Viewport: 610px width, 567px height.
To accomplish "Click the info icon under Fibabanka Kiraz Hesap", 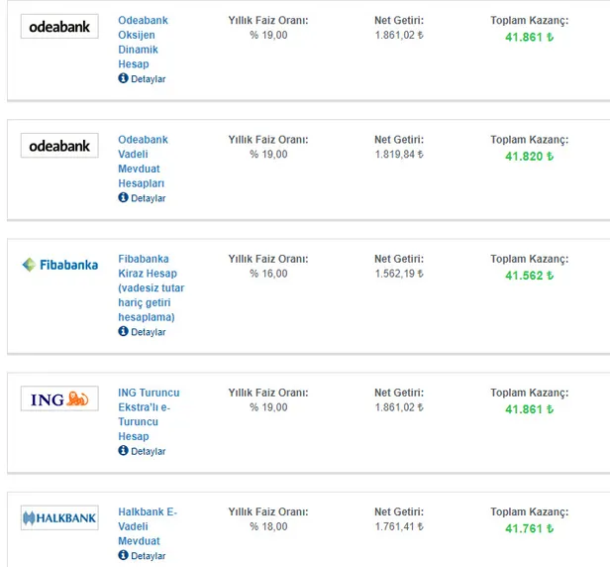I will pyautogui.click(x=123, y=331).
